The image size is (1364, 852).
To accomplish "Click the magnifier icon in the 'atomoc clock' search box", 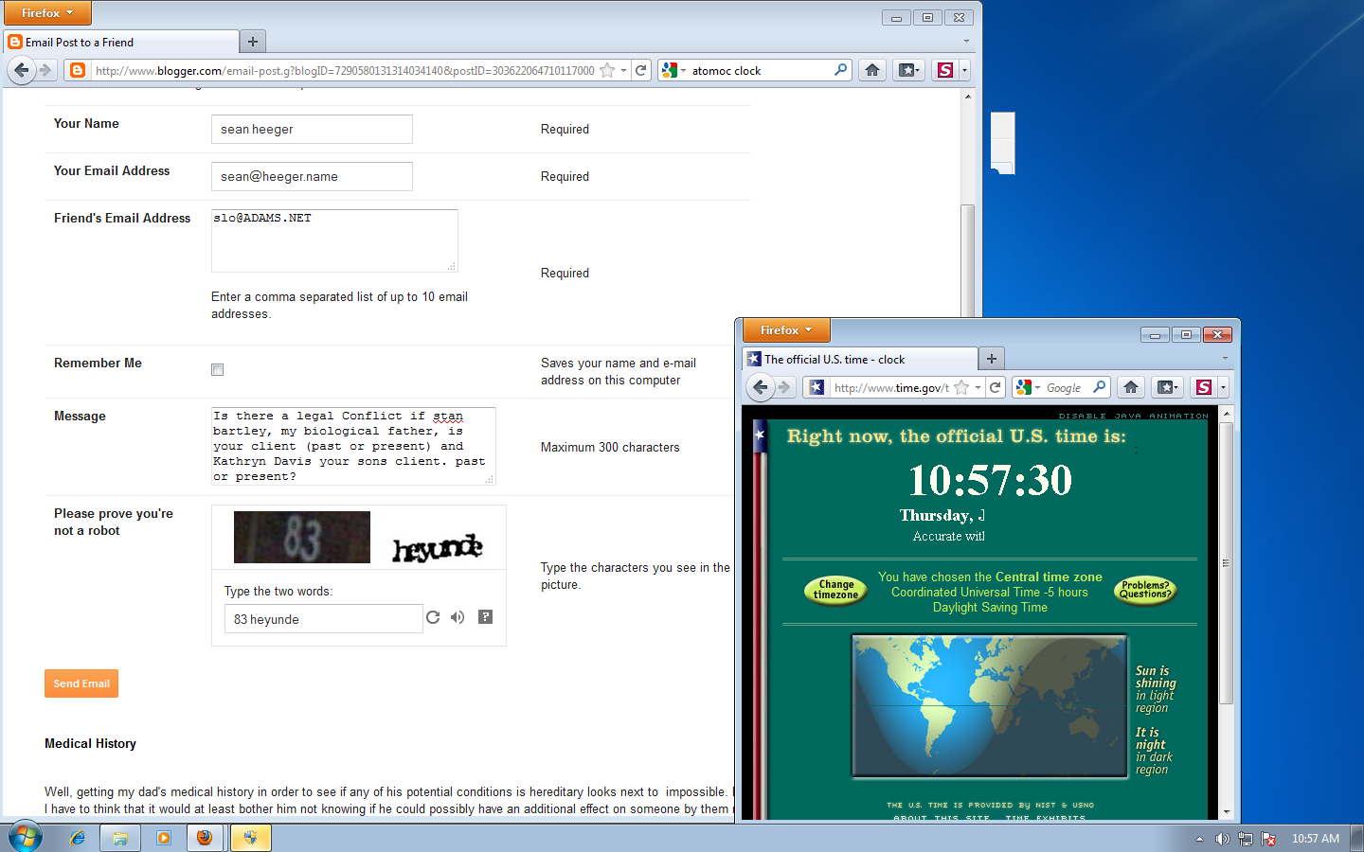I will pyautogui.click(x=840, y=70).
